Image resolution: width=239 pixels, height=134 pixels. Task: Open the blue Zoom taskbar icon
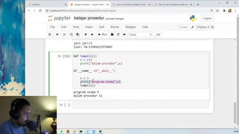[94, 131]
